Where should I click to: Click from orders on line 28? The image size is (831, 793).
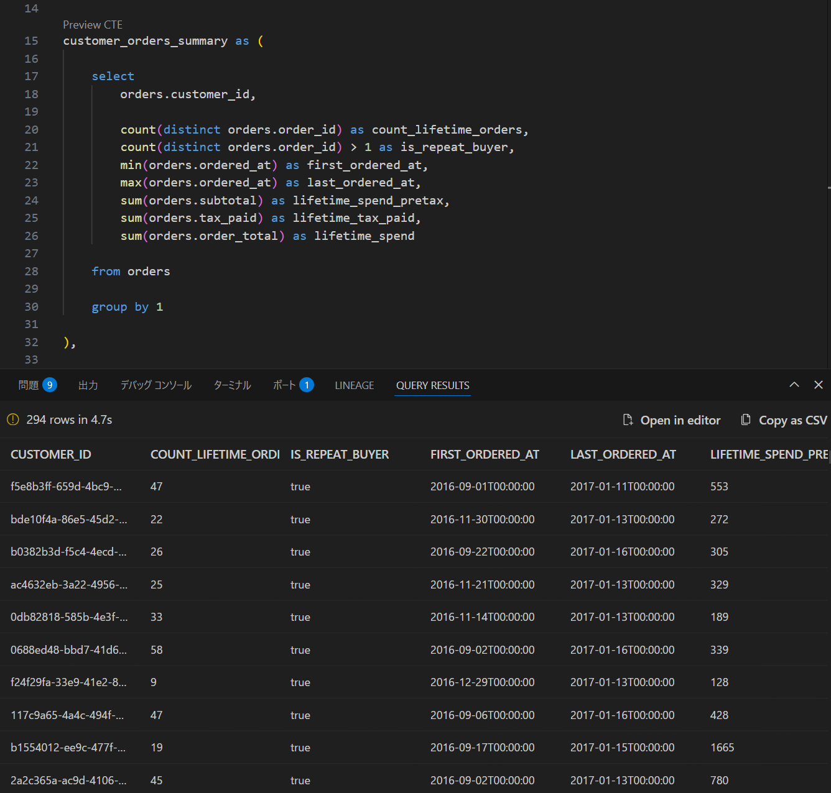point(131,272)
